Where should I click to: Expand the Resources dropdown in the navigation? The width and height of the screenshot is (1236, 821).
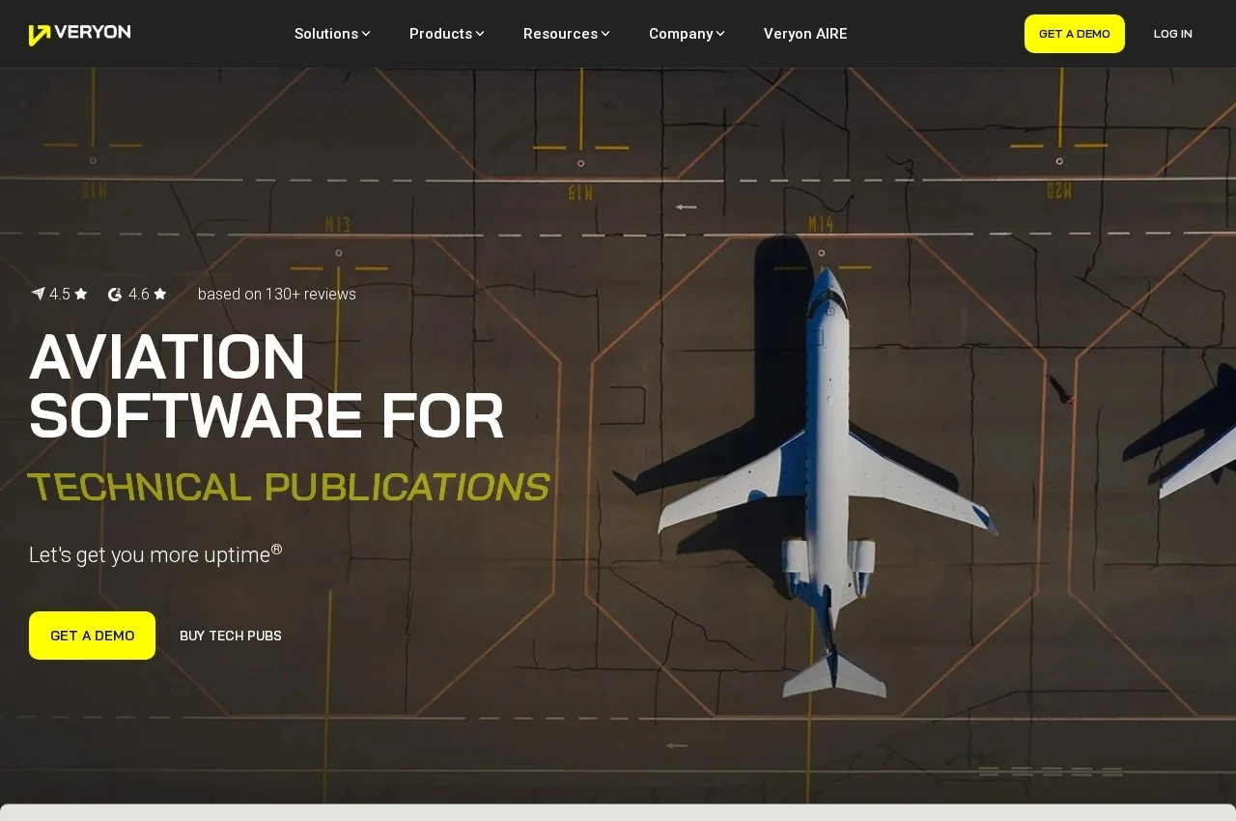click(567, 34)
